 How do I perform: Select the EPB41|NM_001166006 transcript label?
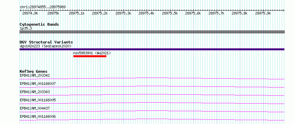point(38,117)
